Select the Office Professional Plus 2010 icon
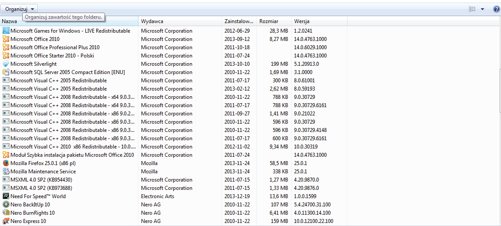This screenshot has height=226, width=501. coord(6,47)
